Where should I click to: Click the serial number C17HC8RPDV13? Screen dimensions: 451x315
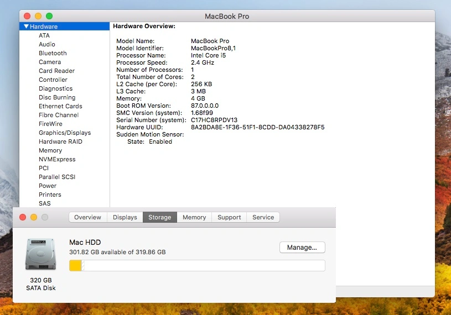(214, 120)
